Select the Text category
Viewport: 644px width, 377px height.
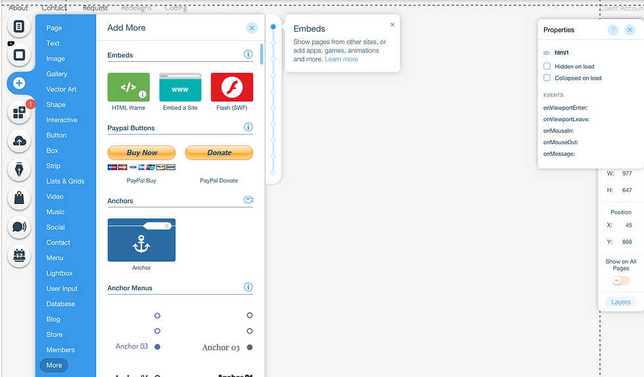(53, 43)
